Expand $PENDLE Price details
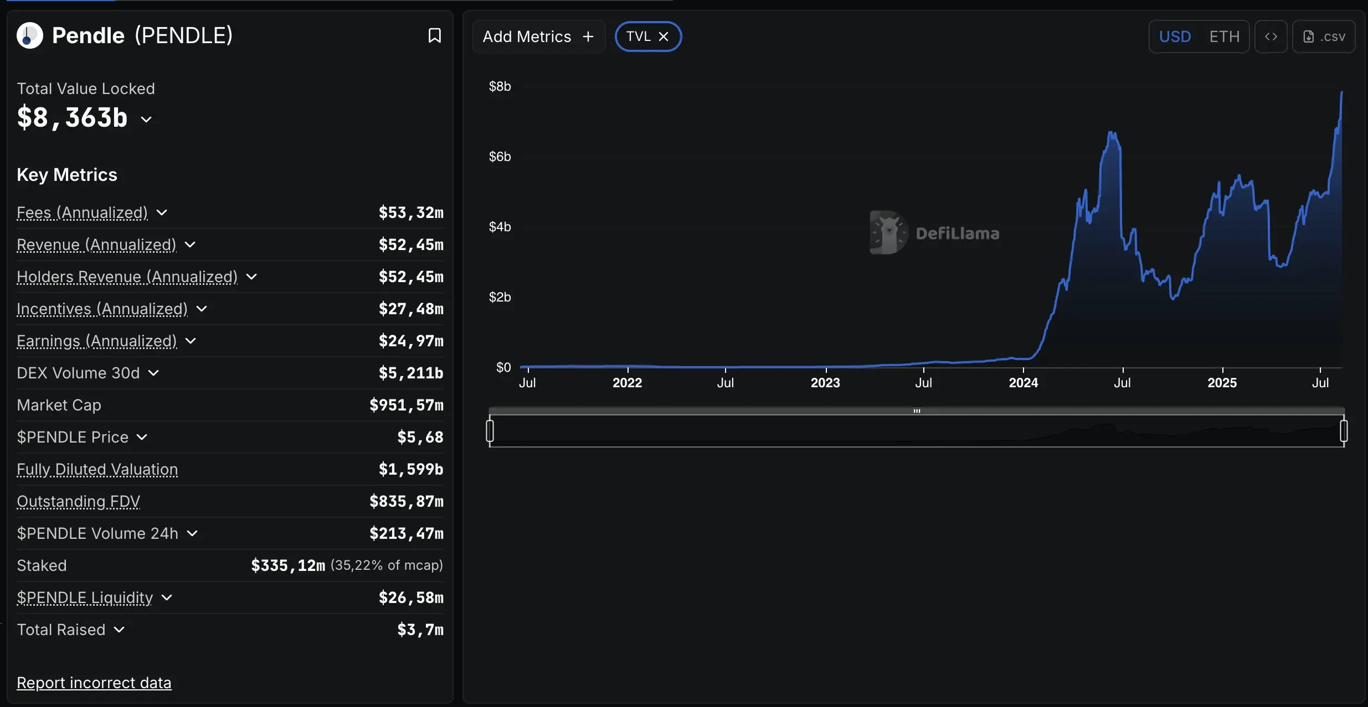 click(x=142, y=437)
